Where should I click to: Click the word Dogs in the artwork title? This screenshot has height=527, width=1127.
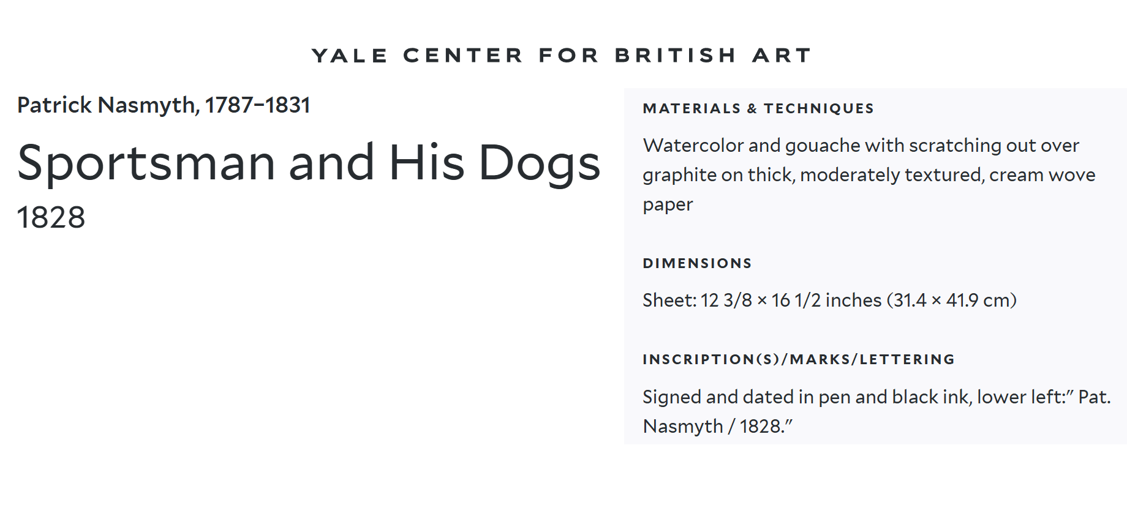click(539, 163)
